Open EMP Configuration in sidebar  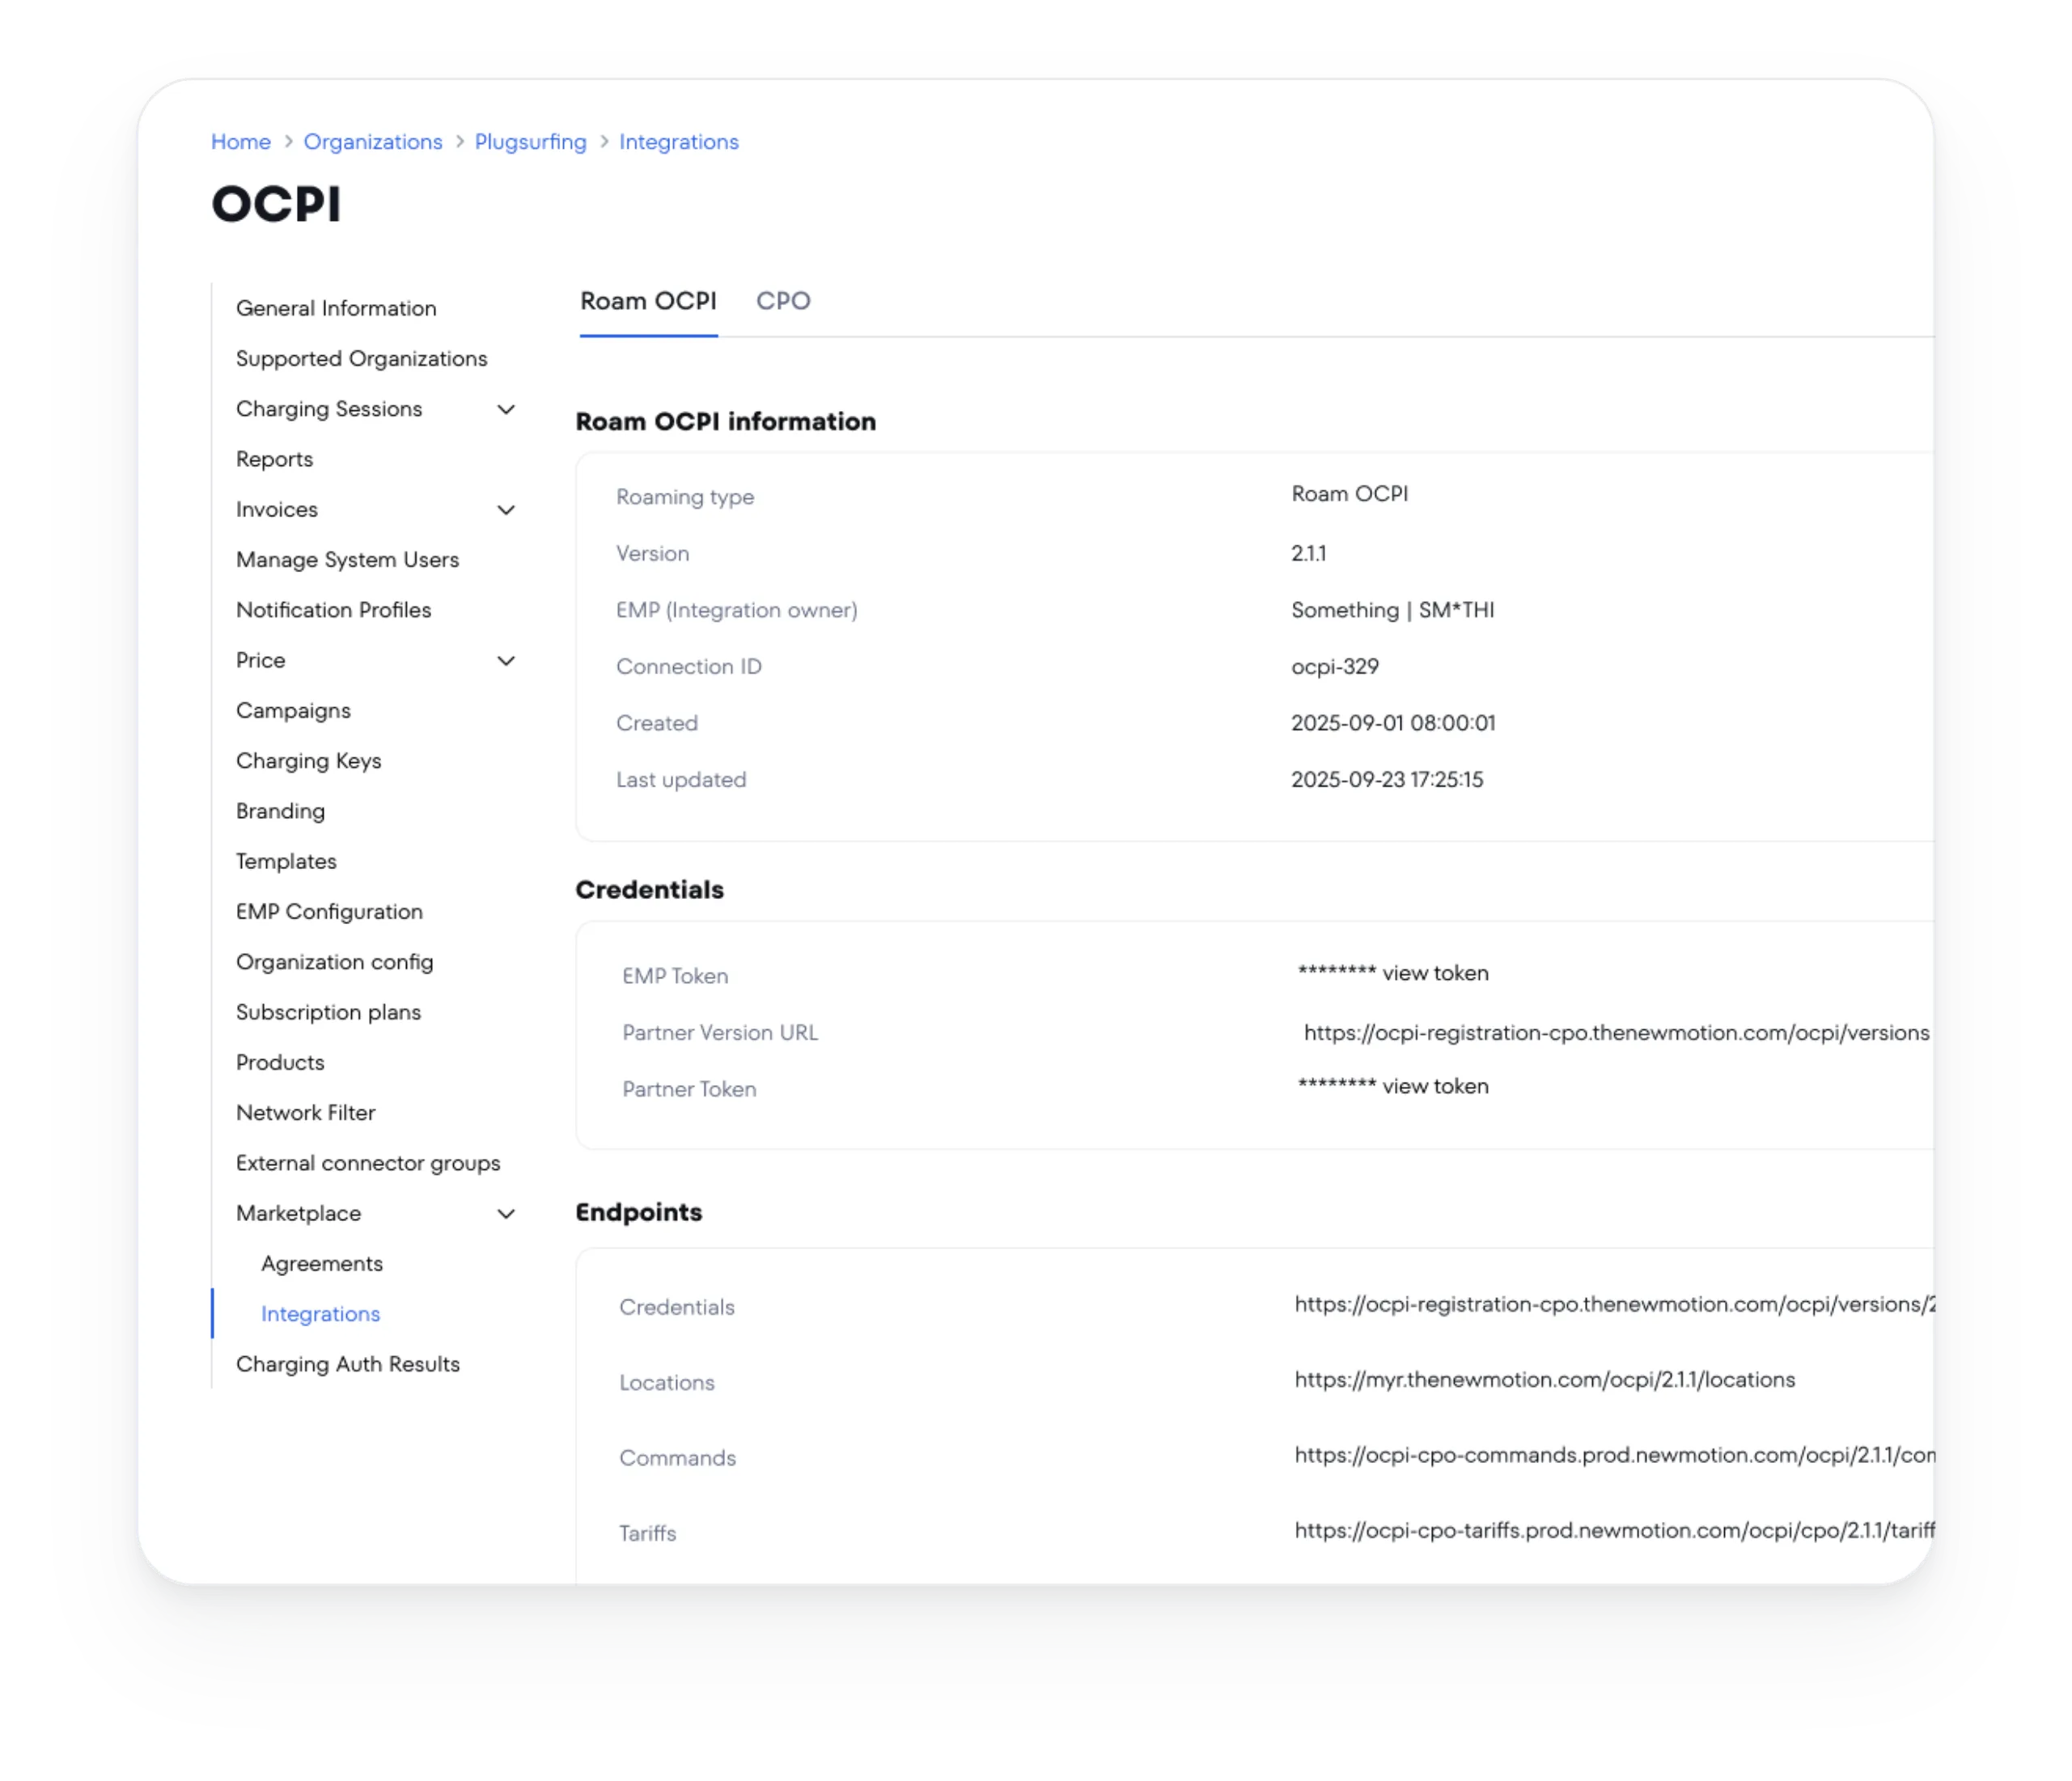329,912
